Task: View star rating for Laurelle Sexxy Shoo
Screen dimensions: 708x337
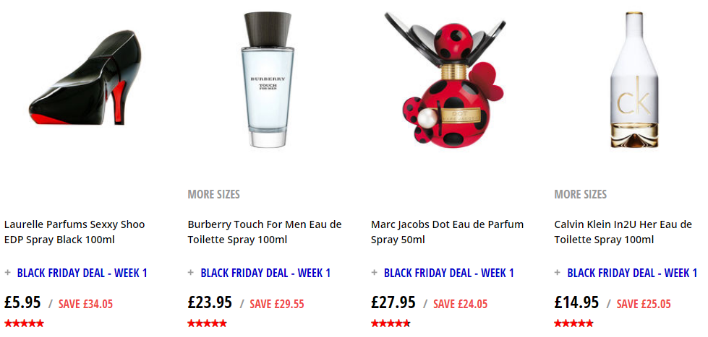Action: (25, 323)
